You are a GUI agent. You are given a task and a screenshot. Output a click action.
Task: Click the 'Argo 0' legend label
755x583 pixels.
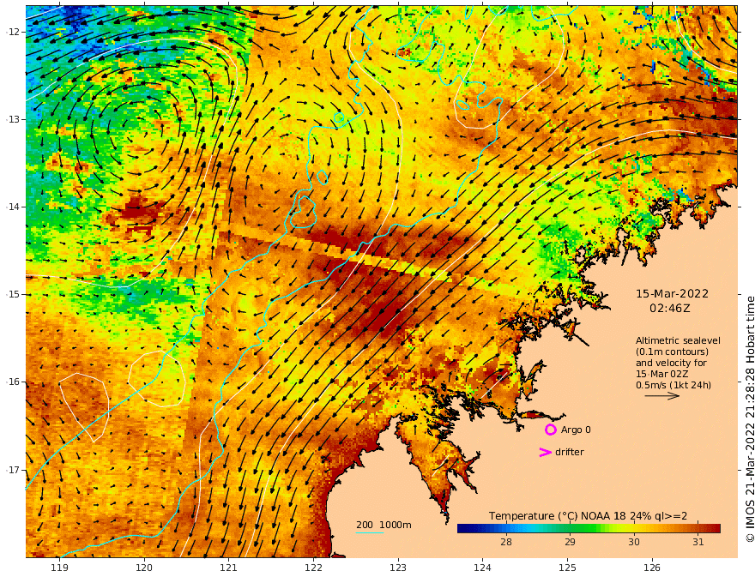pos(576,430)
